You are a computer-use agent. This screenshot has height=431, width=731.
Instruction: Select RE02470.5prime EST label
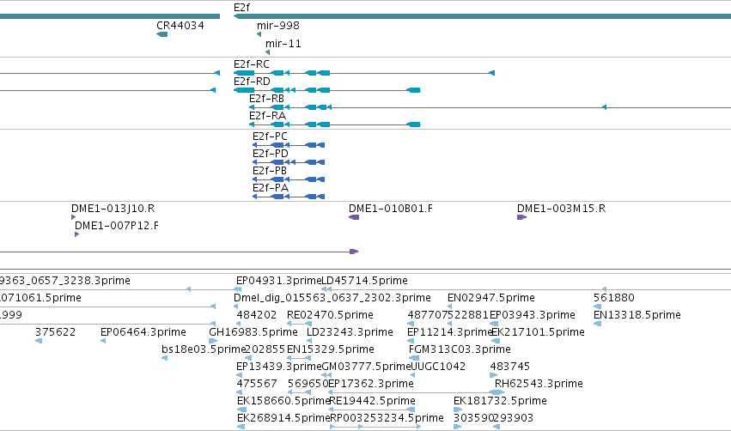[x=330, y=315]
